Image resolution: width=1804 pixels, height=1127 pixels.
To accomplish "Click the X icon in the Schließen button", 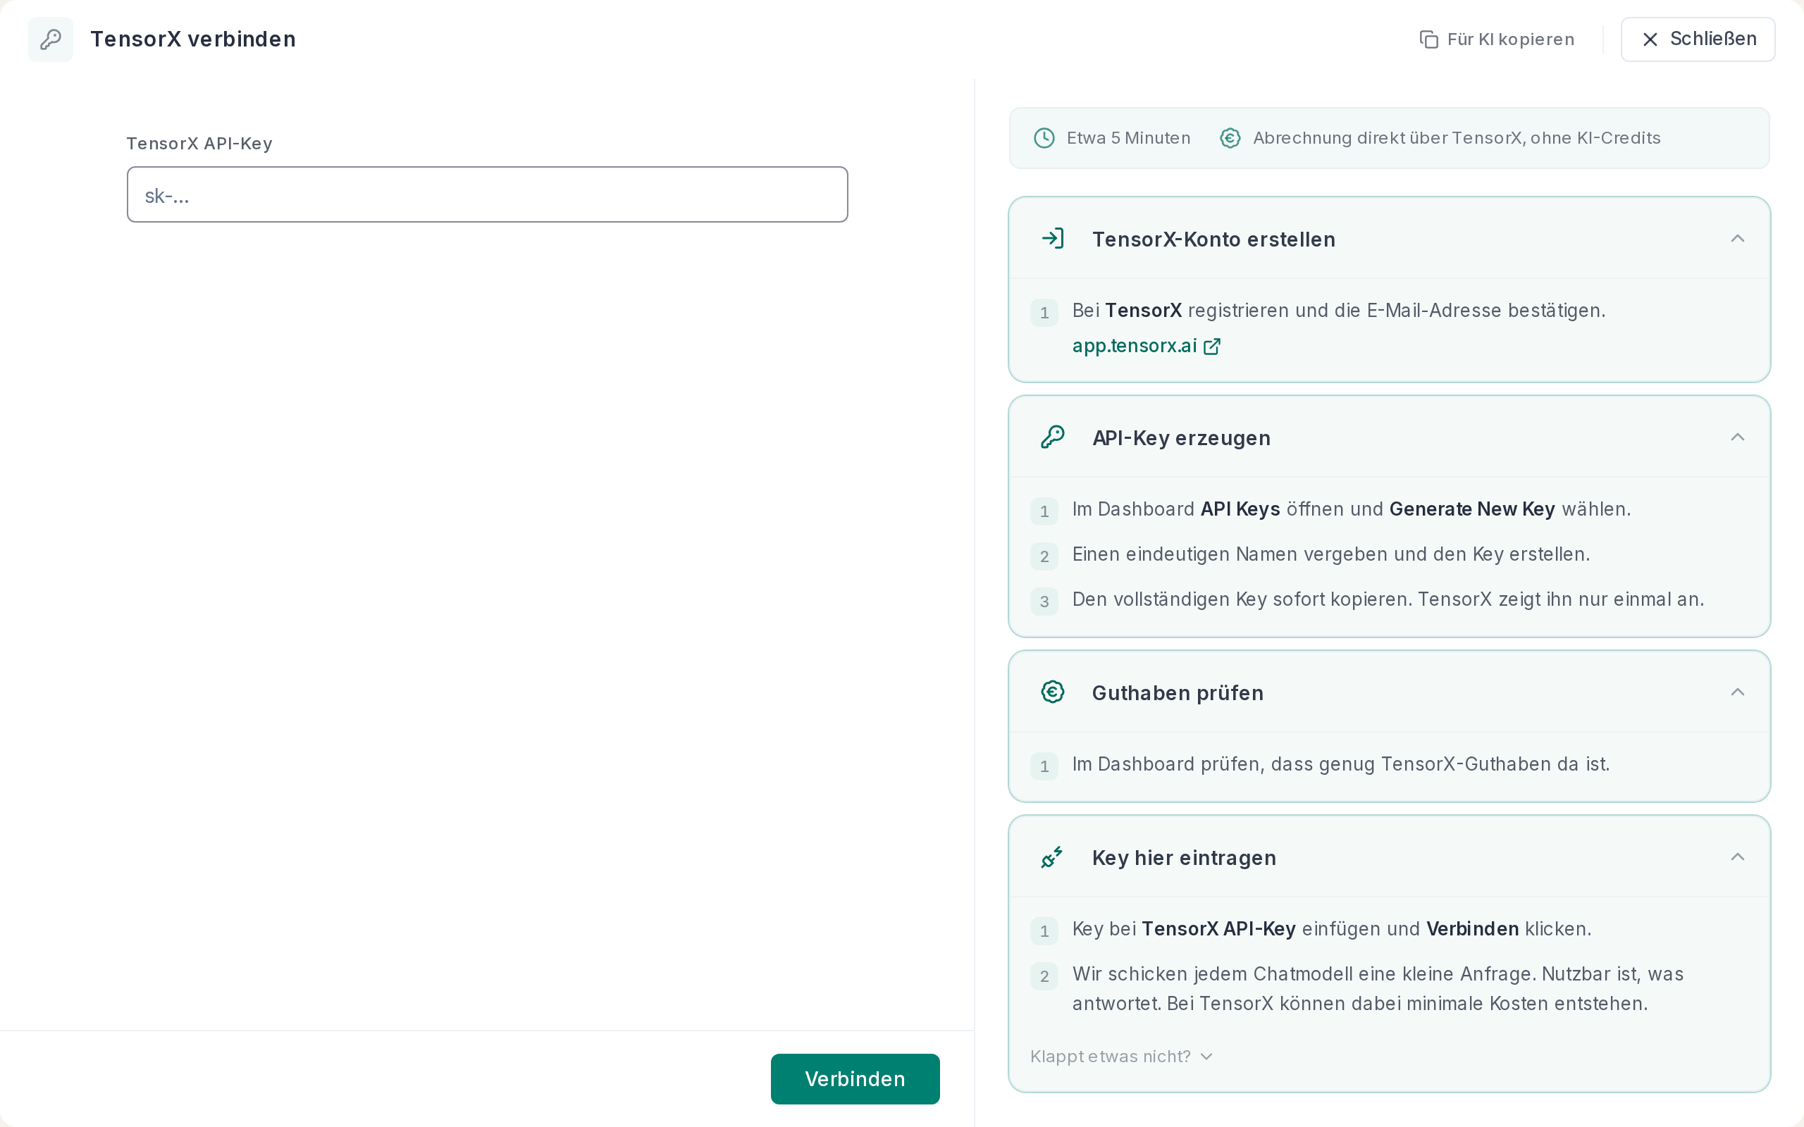I will click(1650, 39).
